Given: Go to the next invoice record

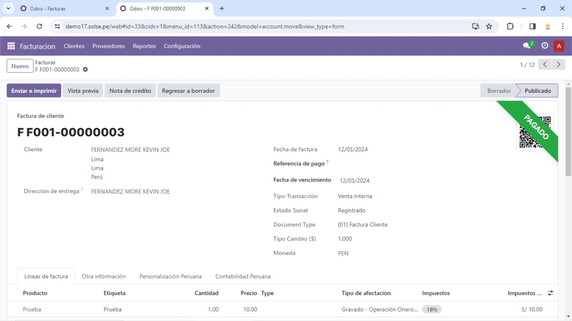Looking at the screenshot, I should 558,64.
